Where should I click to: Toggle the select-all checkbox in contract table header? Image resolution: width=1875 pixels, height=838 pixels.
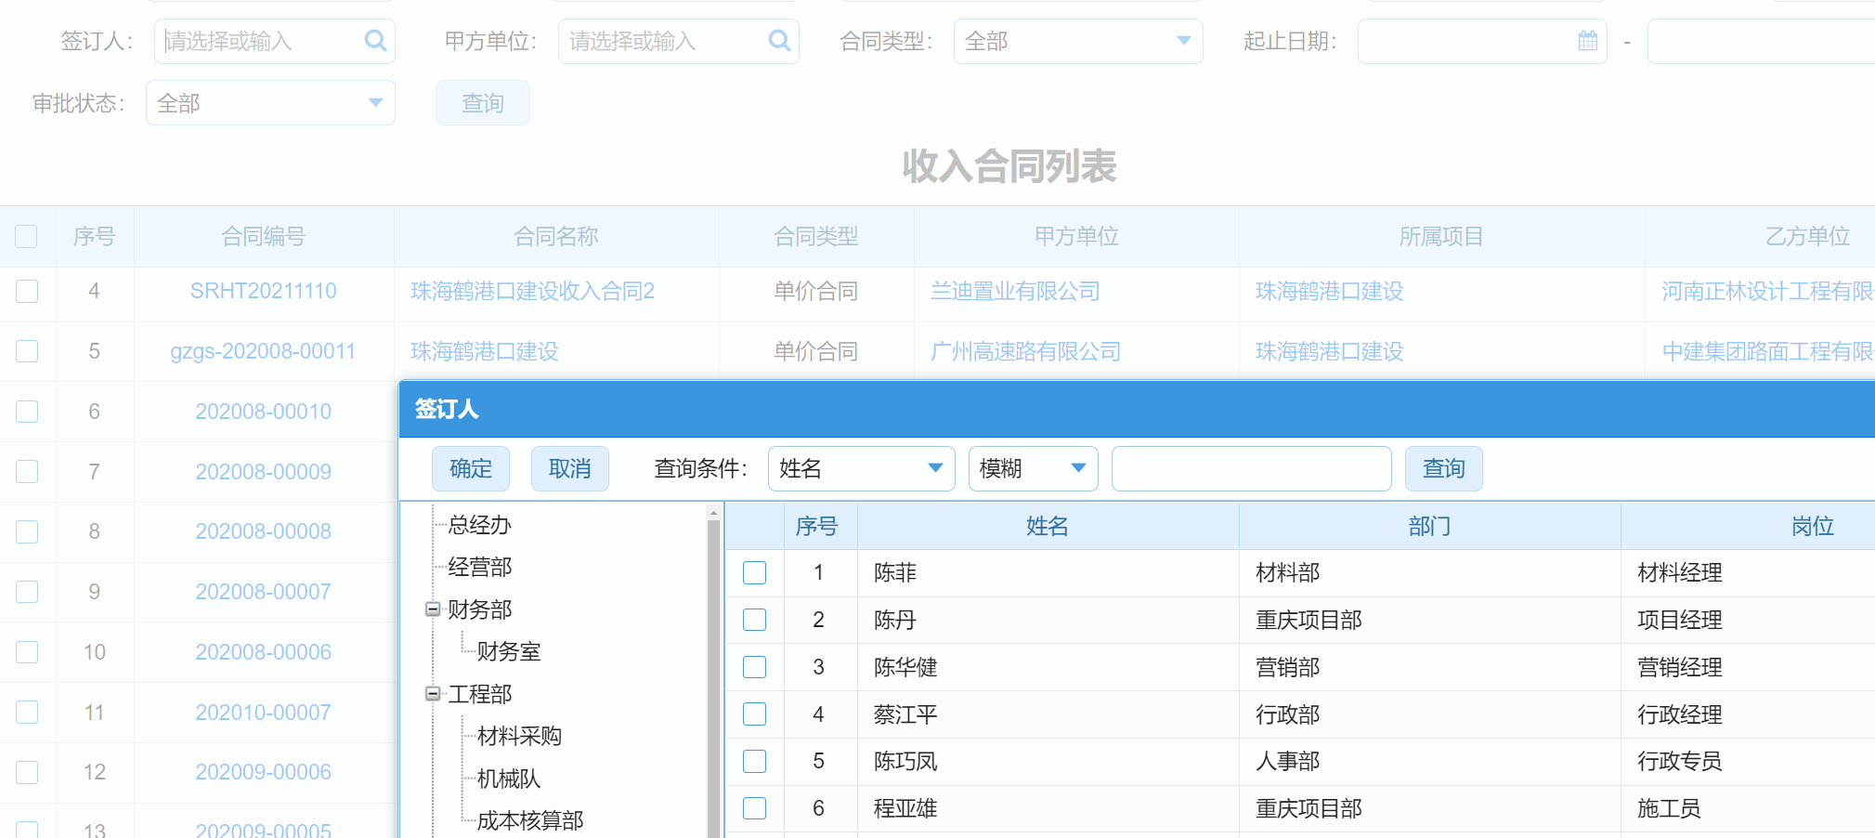[27, 237]
